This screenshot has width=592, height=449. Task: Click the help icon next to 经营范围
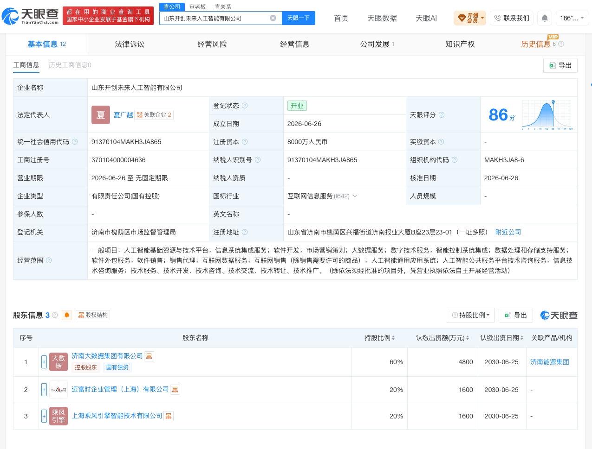[49, 260]
